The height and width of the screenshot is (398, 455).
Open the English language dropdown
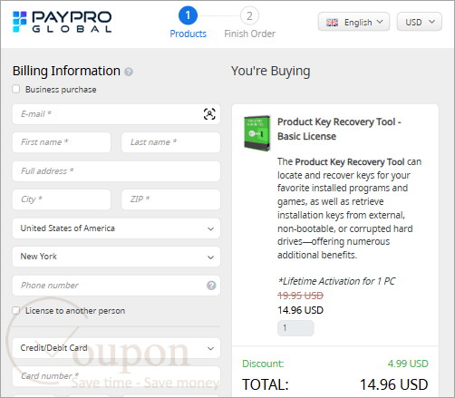pos(353,22)
